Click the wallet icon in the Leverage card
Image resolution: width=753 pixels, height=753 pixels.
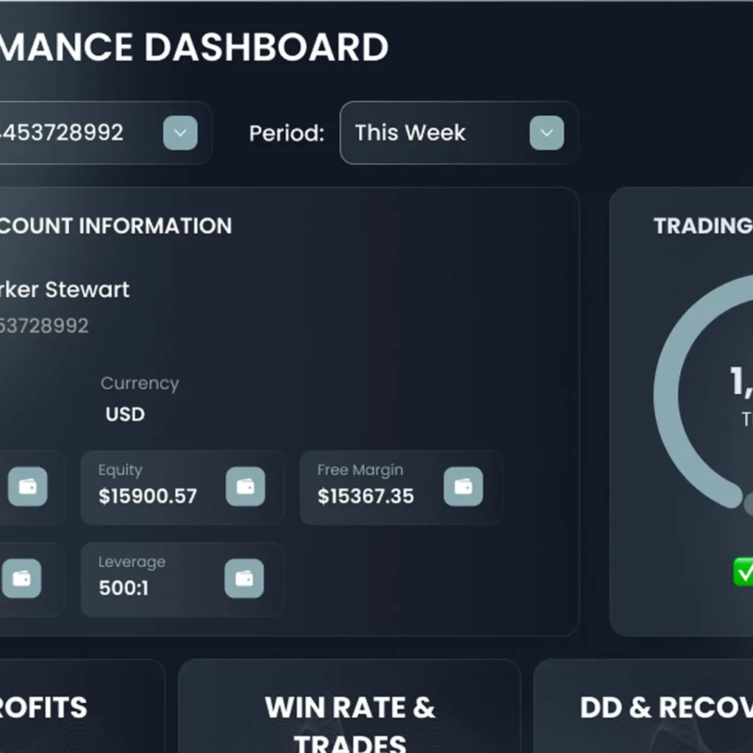[244, 579]
